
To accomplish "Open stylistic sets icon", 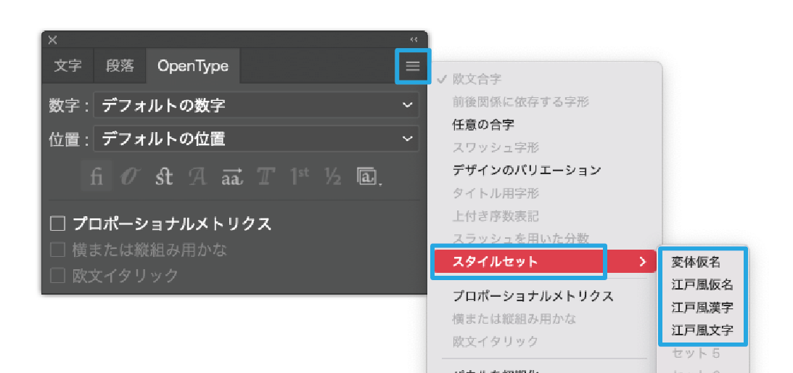I will click(368, 176).
